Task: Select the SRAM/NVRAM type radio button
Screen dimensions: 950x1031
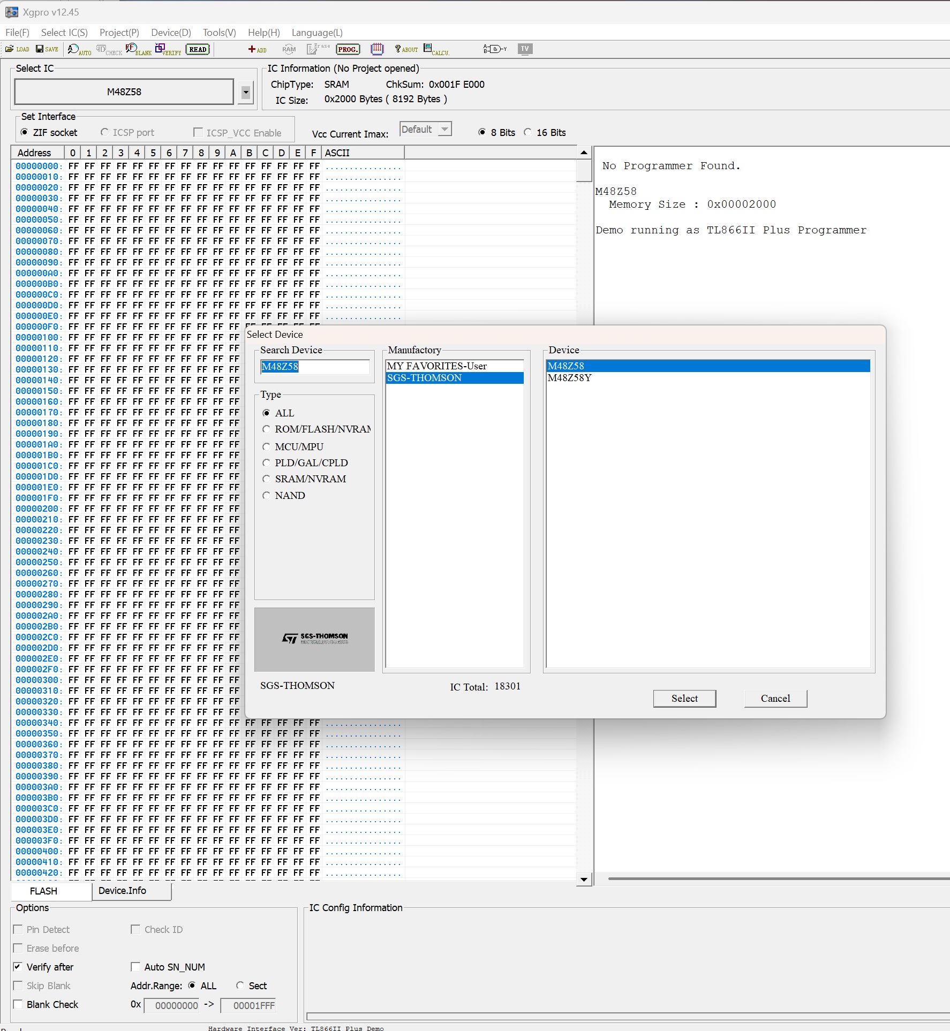Action: point(267,479)
